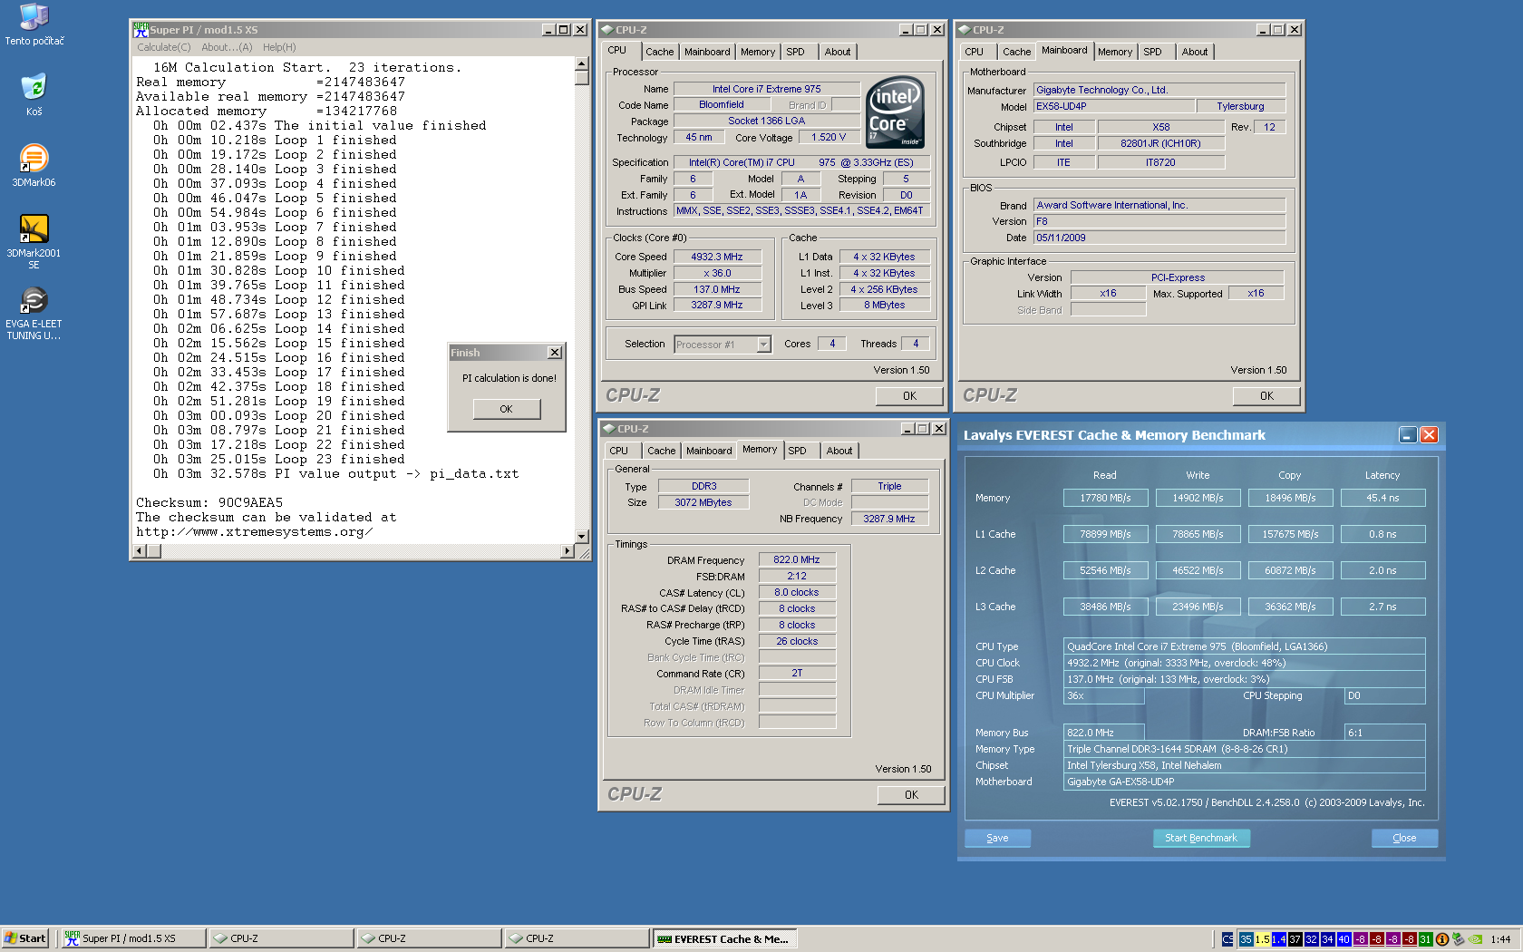The width and height of the screenshot is (1523, 952).
Task: Open Memory tab in CPU-Z Mainboard window
Action: (x=1115, y=52)
